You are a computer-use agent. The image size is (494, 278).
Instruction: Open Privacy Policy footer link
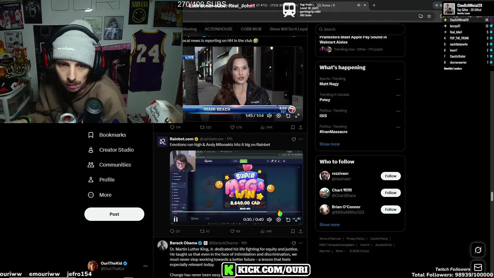coord(355,239)
